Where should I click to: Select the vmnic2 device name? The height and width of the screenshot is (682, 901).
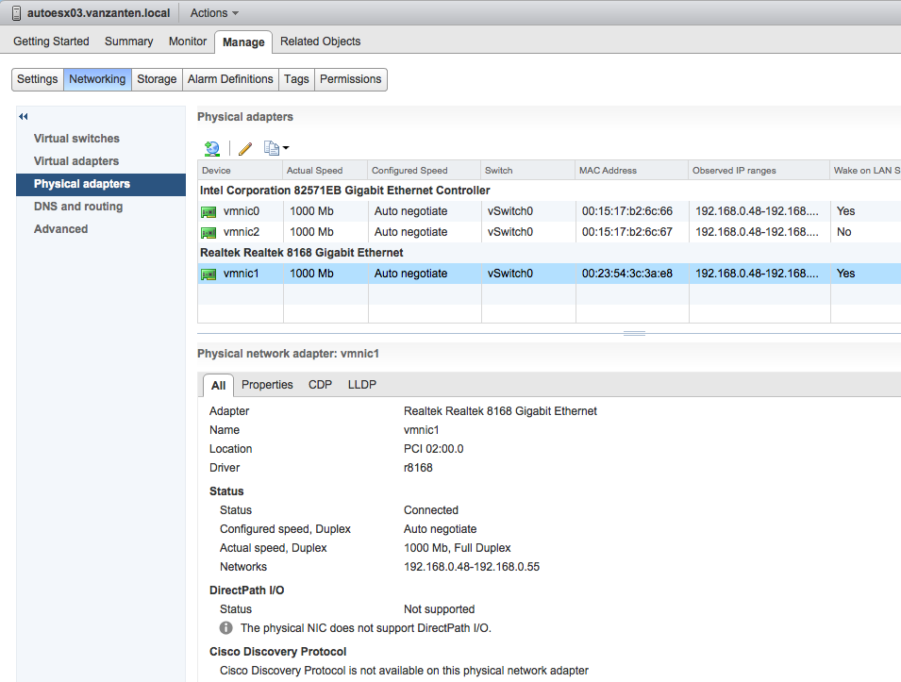242,231
